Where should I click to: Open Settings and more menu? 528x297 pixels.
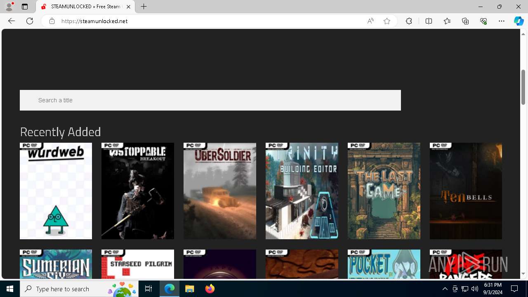pyautogui.click(x=502, y=21)
